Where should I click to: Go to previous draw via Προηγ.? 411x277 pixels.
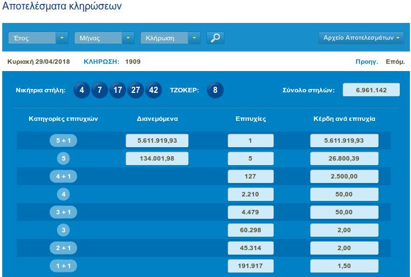click(367, 62)
